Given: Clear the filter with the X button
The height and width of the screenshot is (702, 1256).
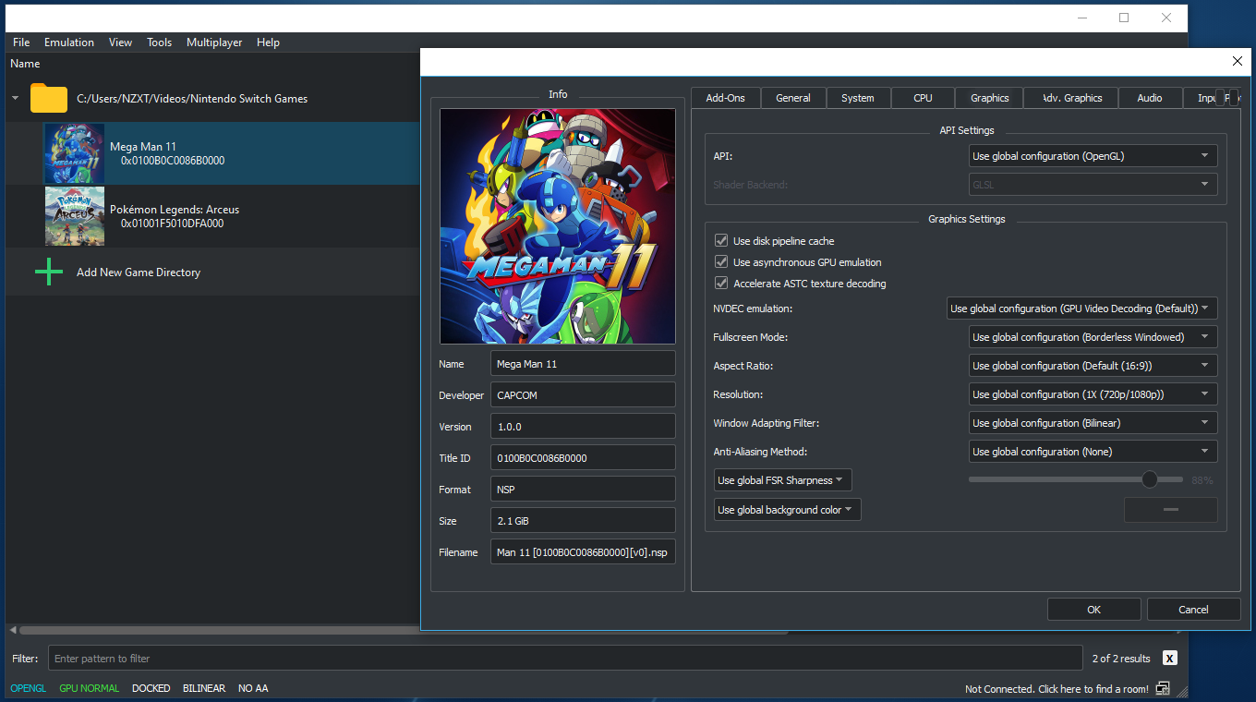Looking at the screenshot, I should click(1170, 659).
